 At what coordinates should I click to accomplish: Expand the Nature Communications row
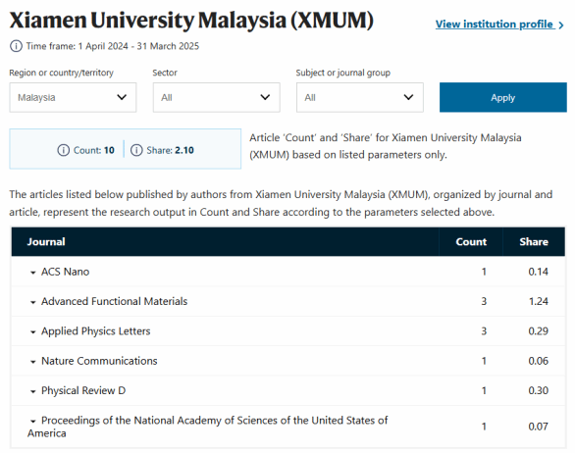(33, 362)
